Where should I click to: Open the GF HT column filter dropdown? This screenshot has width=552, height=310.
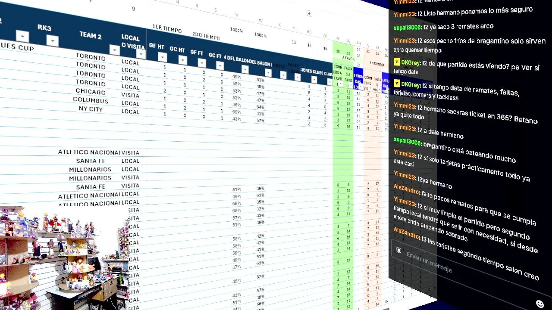point(162,57)
